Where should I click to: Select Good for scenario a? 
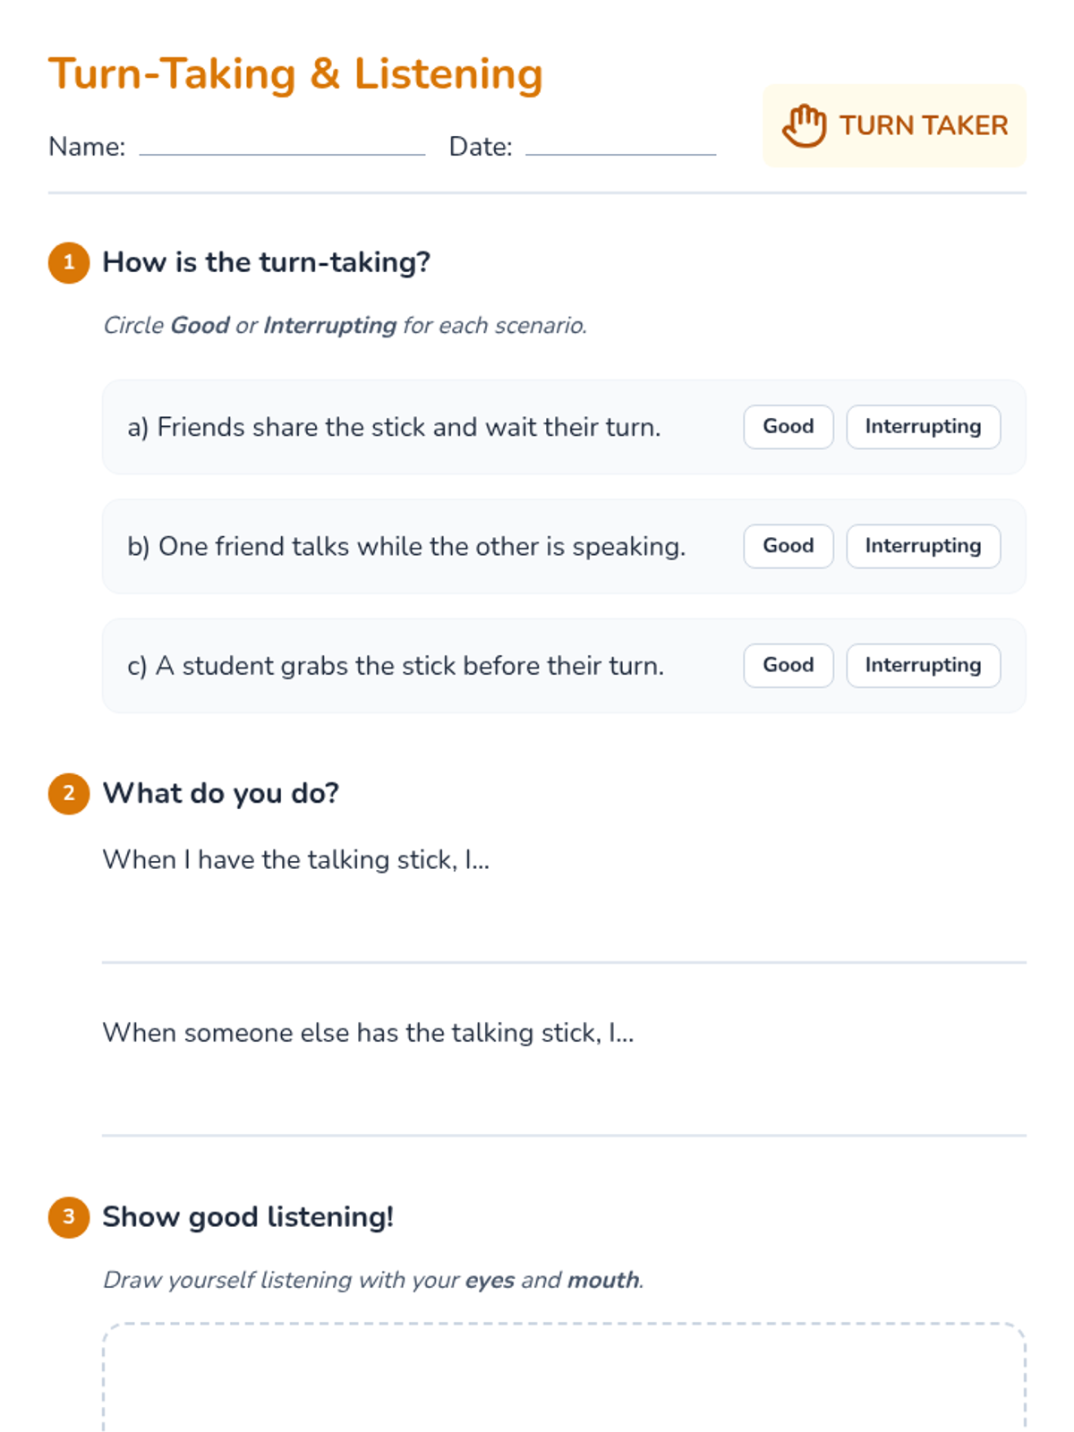click(788, 427)
